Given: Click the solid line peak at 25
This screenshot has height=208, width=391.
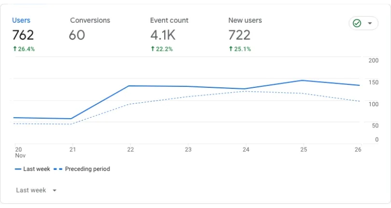Looking at the screenshot, I should click(x=302, y=80).
